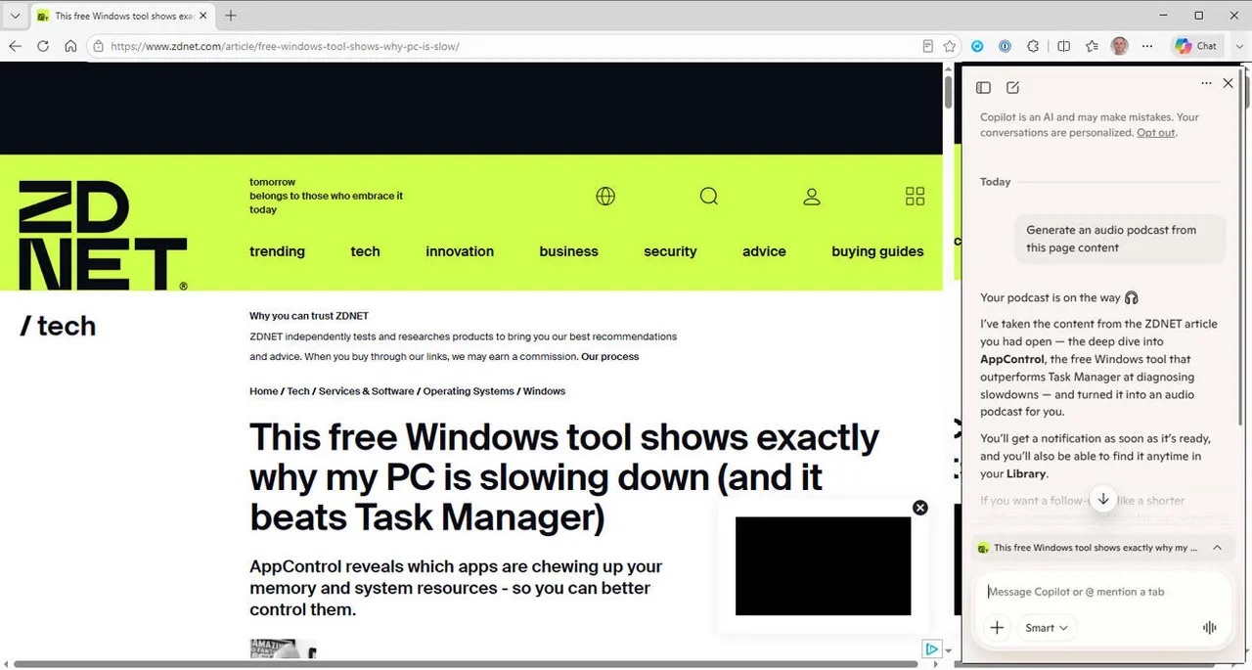Click the ZDNET logo
1252x670 pixels.
click(x=103, y=236)
